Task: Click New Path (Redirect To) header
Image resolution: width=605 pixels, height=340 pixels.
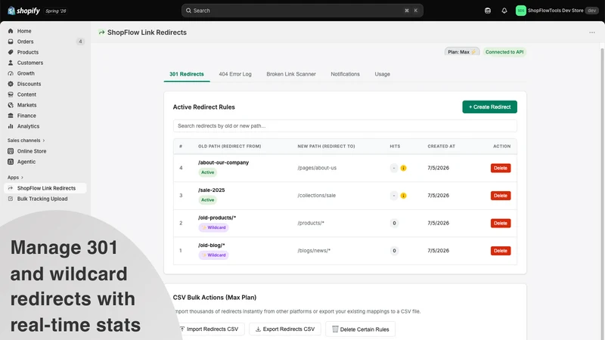Action: click(326, 147)
